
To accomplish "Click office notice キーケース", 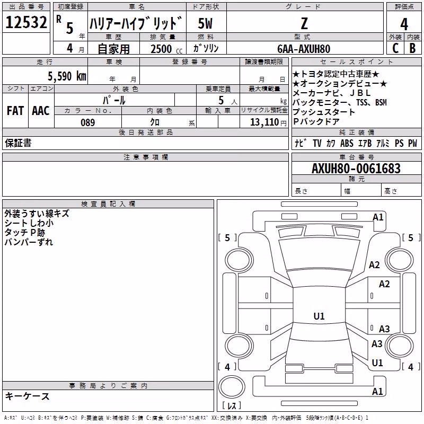I will pos(27,396).
